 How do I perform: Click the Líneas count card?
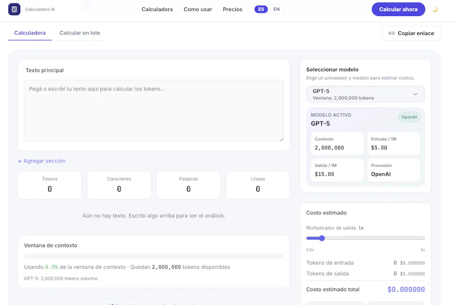pyautogui.click(x=258, y=185)
